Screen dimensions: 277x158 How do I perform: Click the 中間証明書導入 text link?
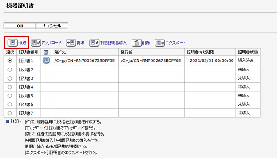pos(113,43)
